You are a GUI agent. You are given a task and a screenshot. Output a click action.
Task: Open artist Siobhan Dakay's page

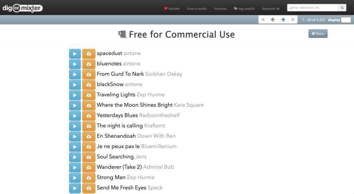pyautogui.click(x=164, y=74)
